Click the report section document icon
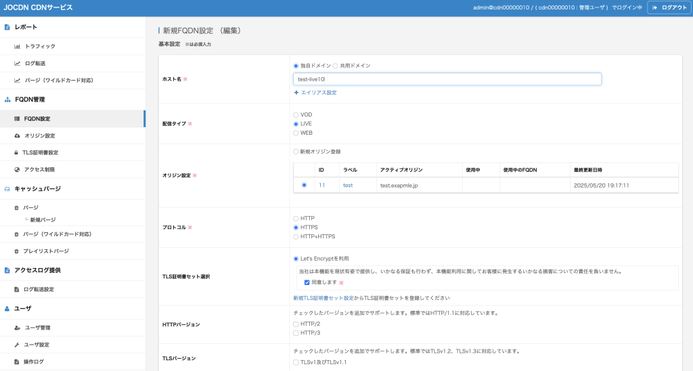The height and width of the screenshot is (371, 693). click(x=7, y=27)
